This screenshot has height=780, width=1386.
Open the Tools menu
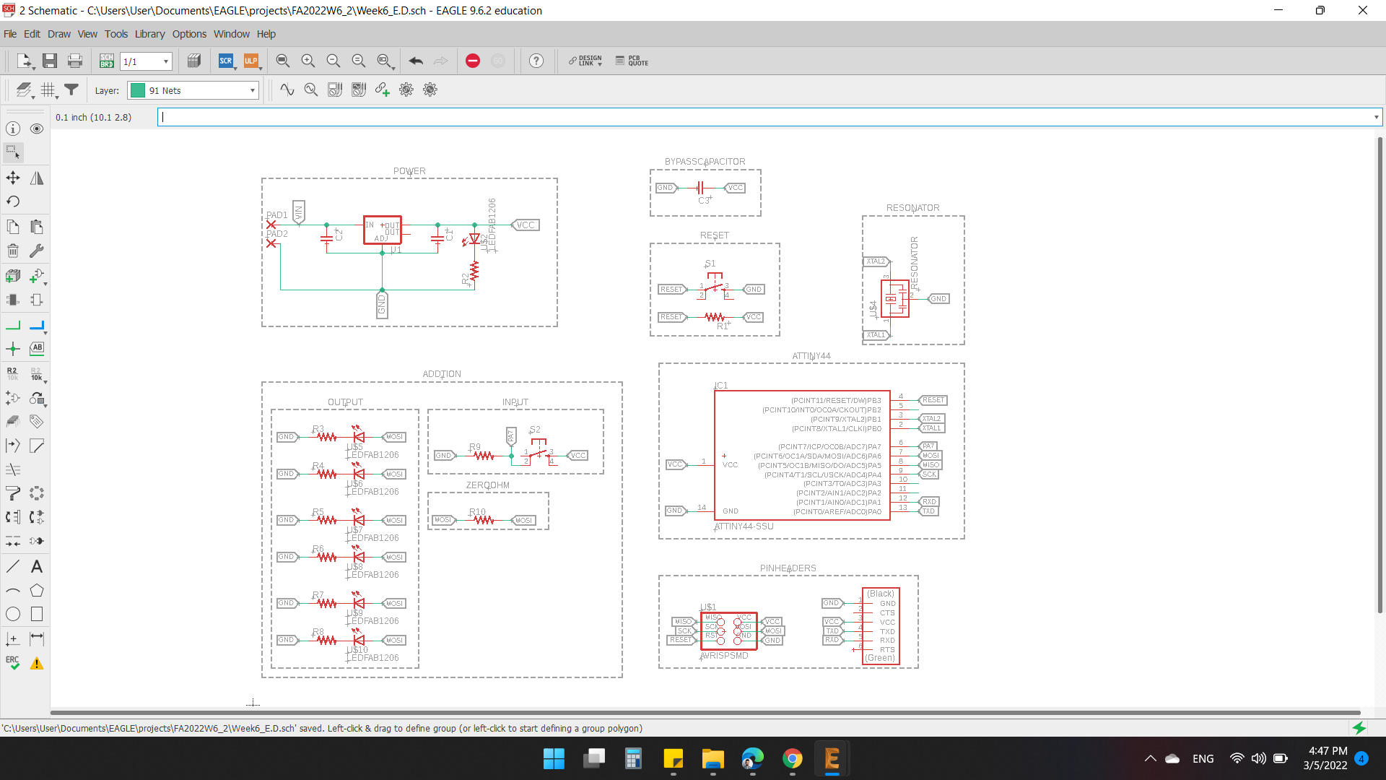(x=115, y=34)
